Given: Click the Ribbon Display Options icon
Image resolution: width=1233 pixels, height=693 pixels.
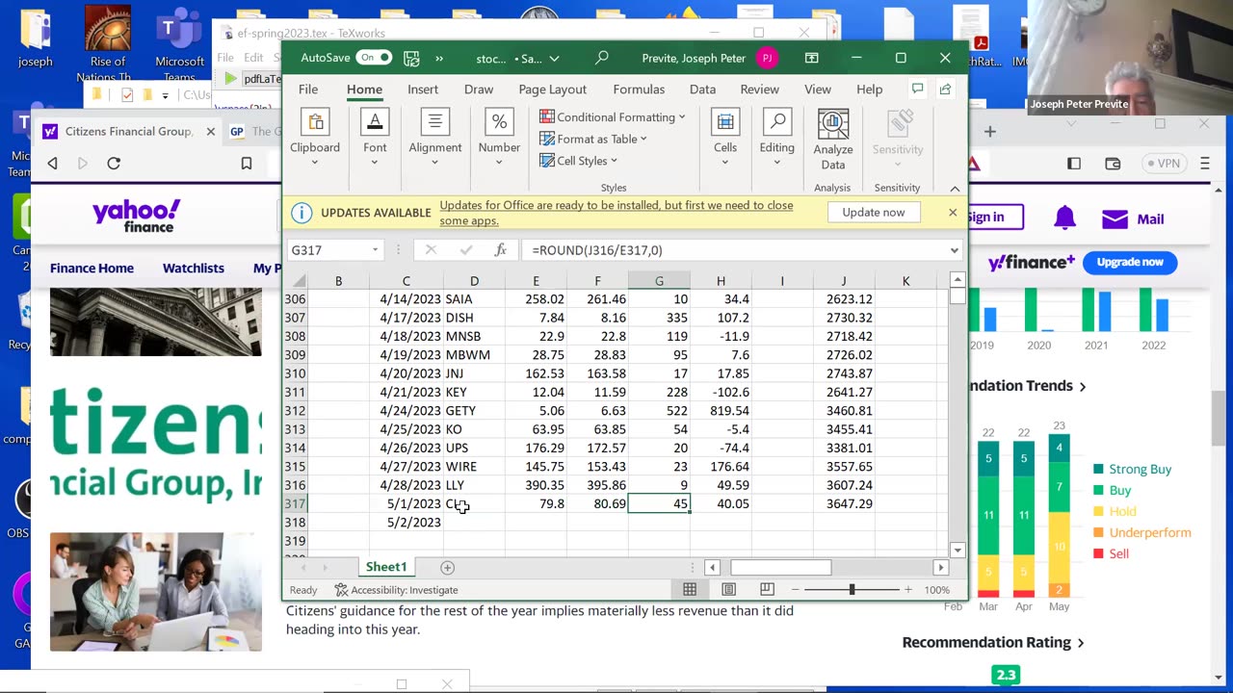Looking at the screenshot, I should [812, 58].
